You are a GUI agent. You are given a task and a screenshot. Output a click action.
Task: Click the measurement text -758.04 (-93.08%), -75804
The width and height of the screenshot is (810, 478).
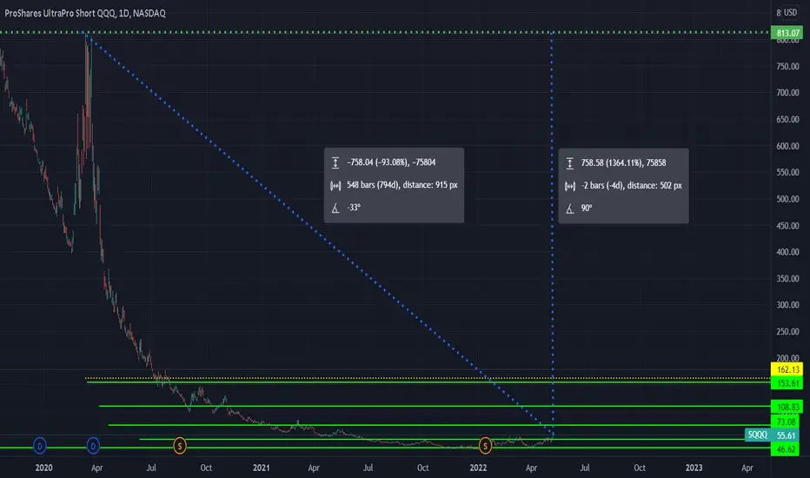pos(391,163)
